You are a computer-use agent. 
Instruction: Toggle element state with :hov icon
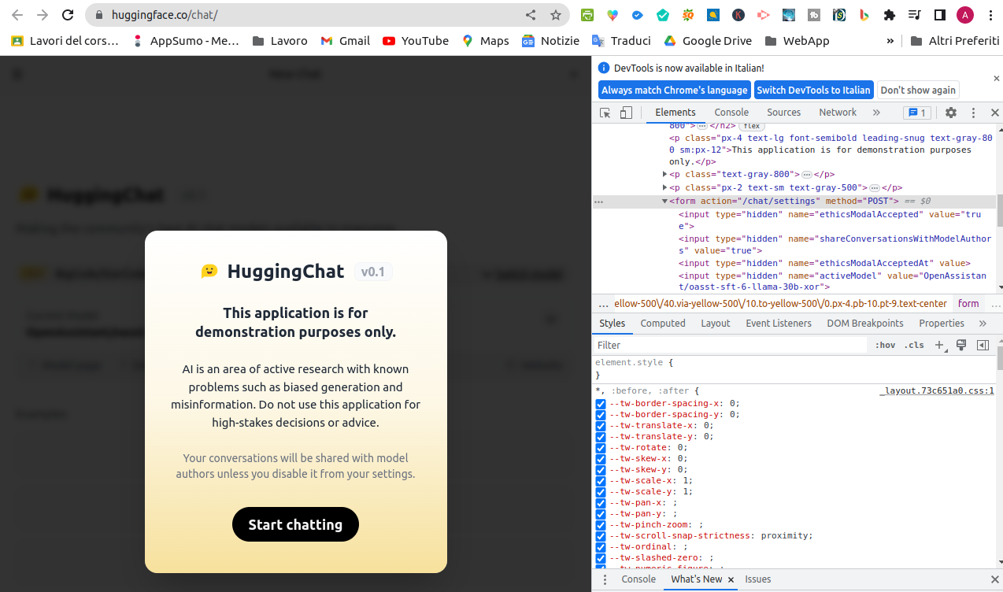coord(885,345)
